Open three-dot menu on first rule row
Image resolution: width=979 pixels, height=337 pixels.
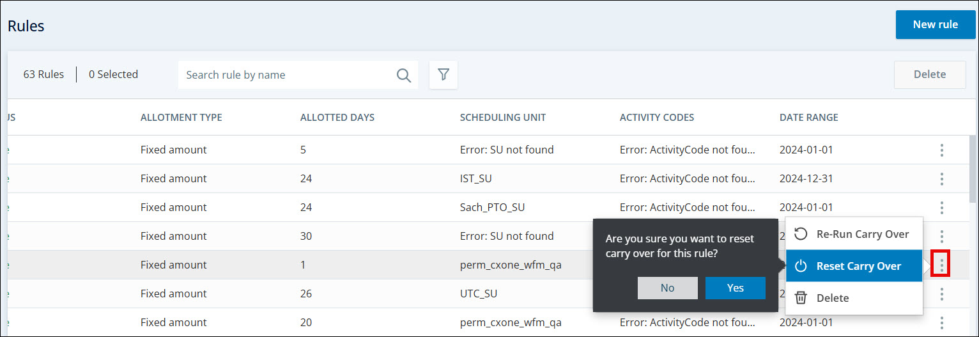941,150
